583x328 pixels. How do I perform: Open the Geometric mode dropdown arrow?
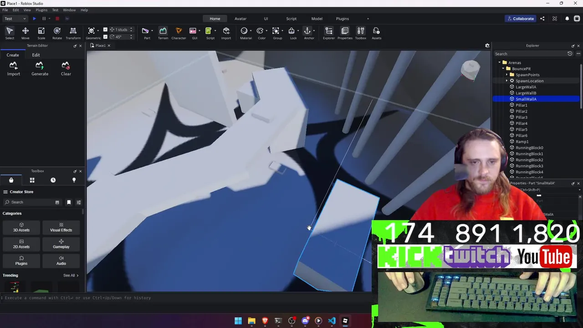98,31
